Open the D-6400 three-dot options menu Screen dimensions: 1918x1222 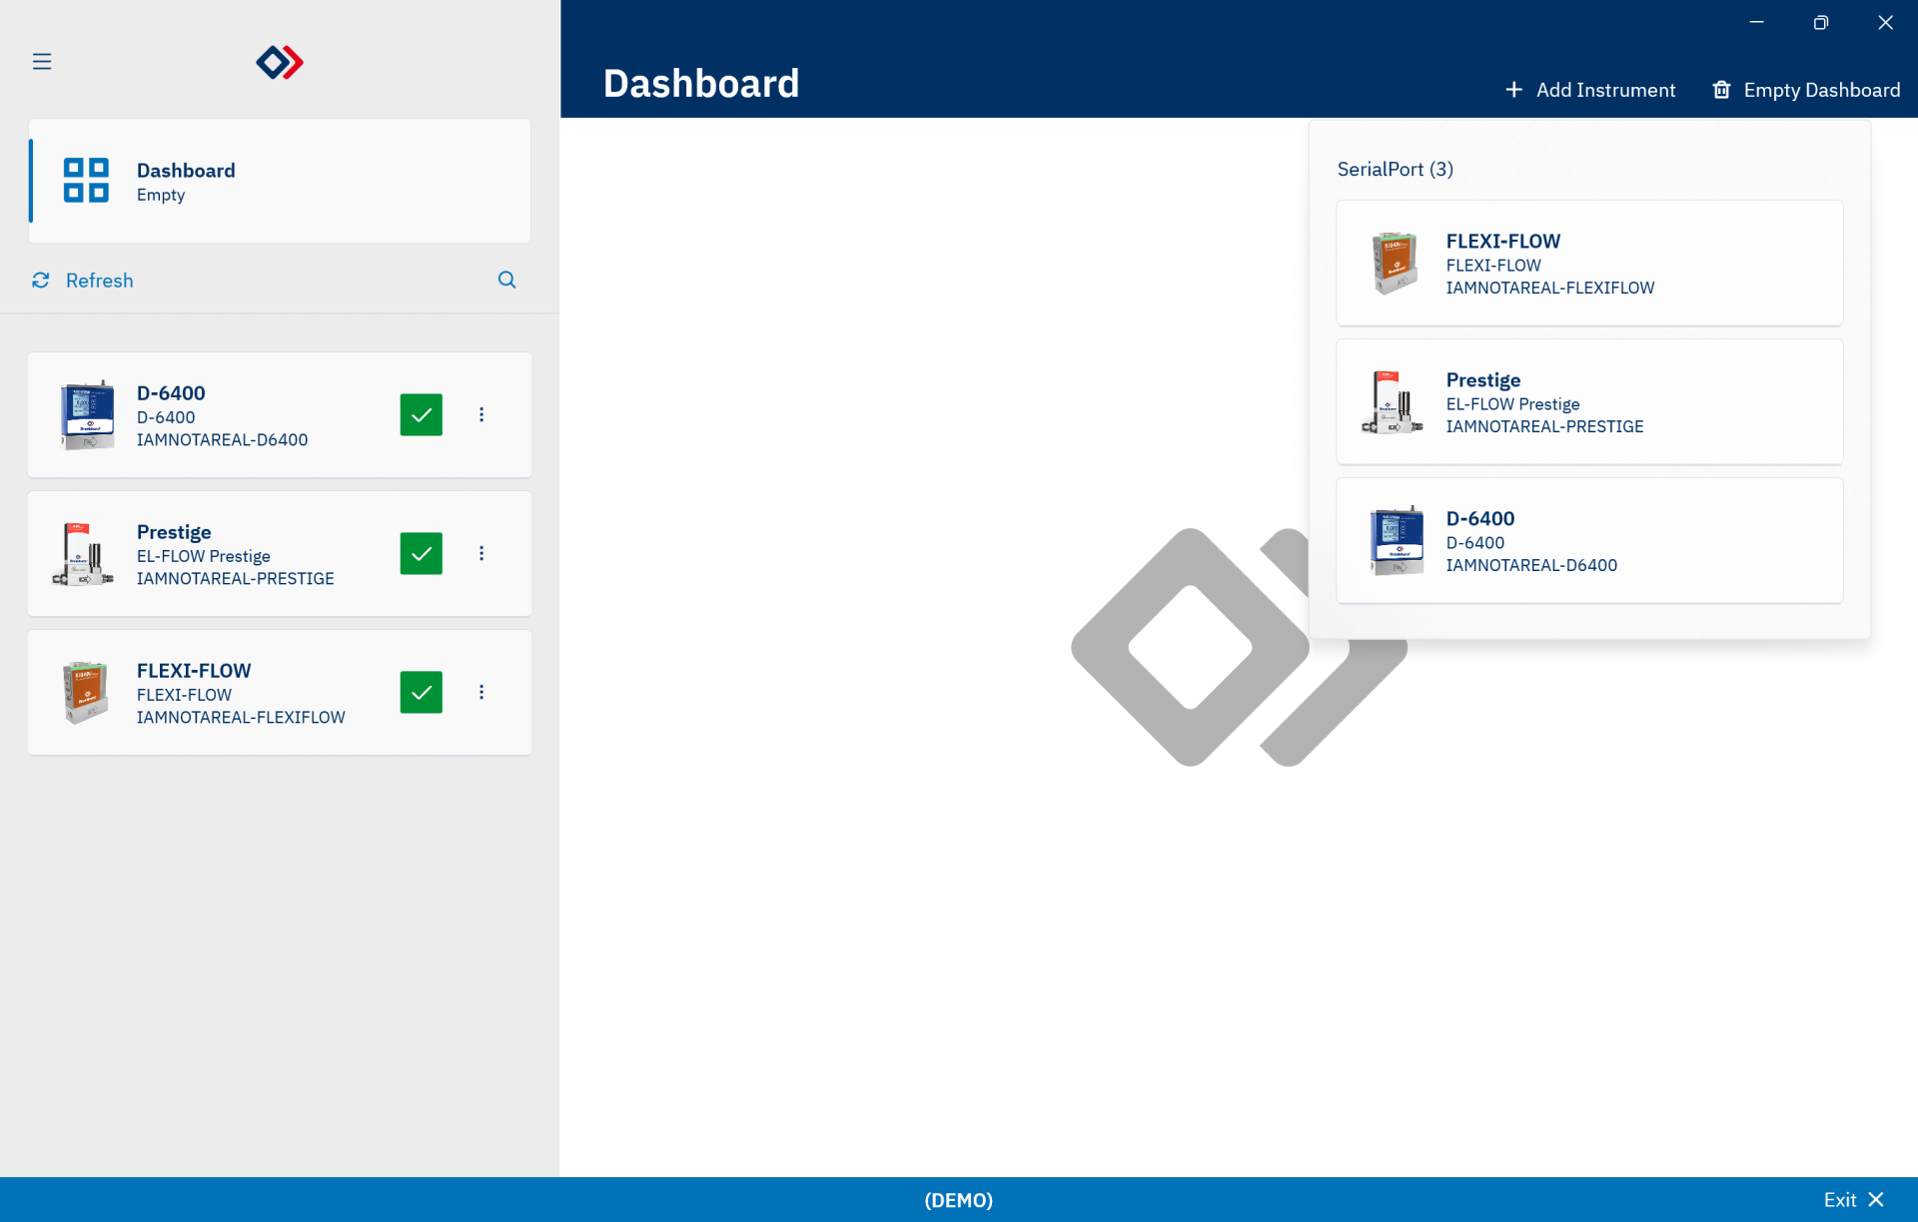481,415
